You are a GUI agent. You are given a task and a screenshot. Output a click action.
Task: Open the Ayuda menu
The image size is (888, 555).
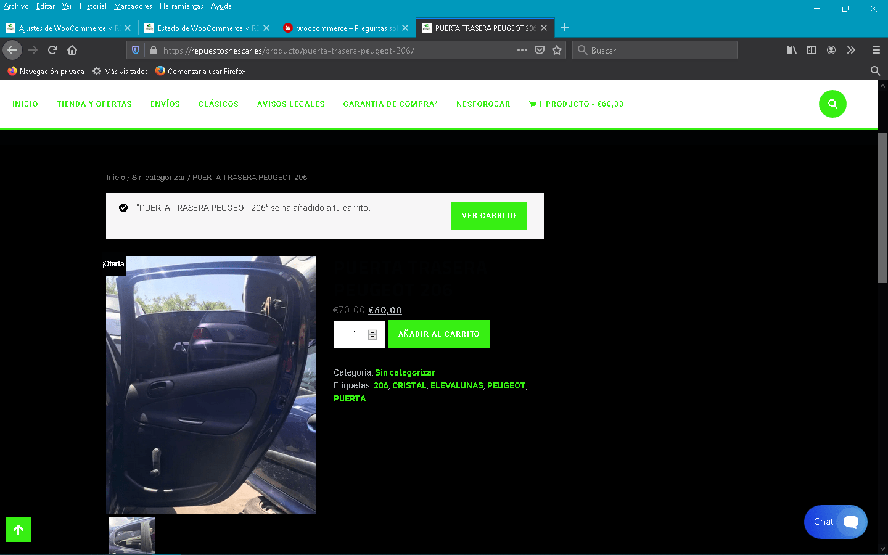click(221, 6)
